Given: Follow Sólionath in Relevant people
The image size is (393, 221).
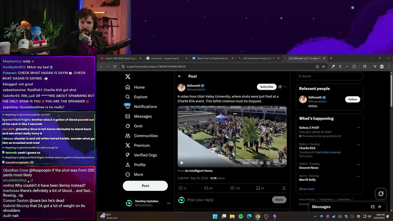Looking at the screenshot, I should click(352, 99).
